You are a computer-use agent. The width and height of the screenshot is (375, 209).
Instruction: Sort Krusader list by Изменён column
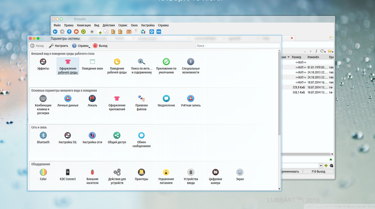(313, 57)
